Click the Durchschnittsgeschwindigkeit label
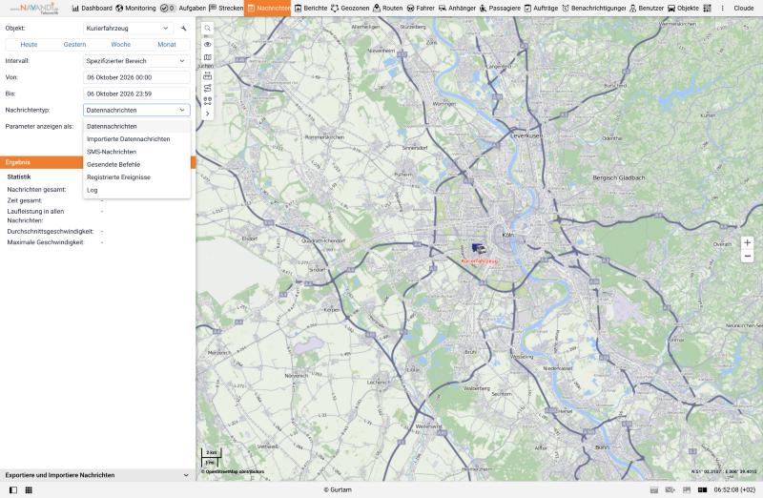The width and height of the screenshot is (763, 498). click(x=51, y=231)
